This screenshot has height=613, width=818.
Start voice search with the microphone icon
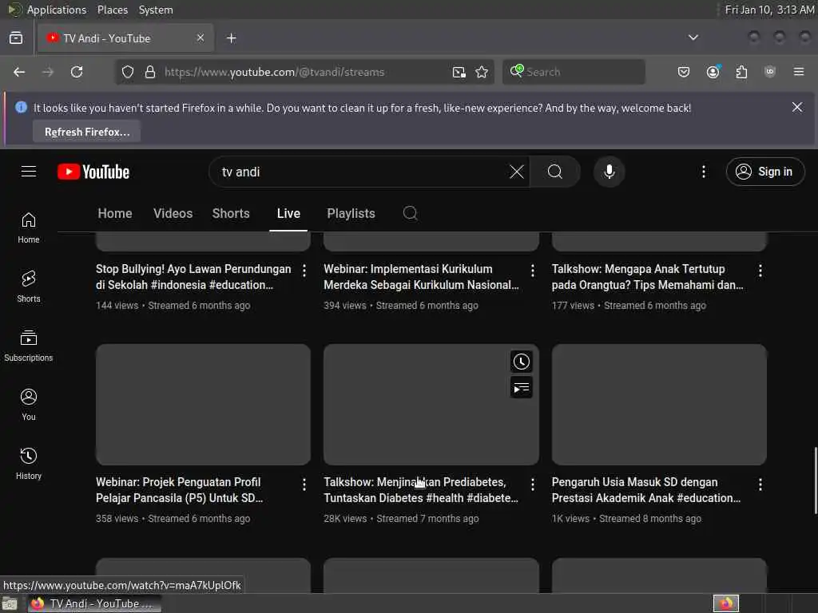tap(609, 172)
